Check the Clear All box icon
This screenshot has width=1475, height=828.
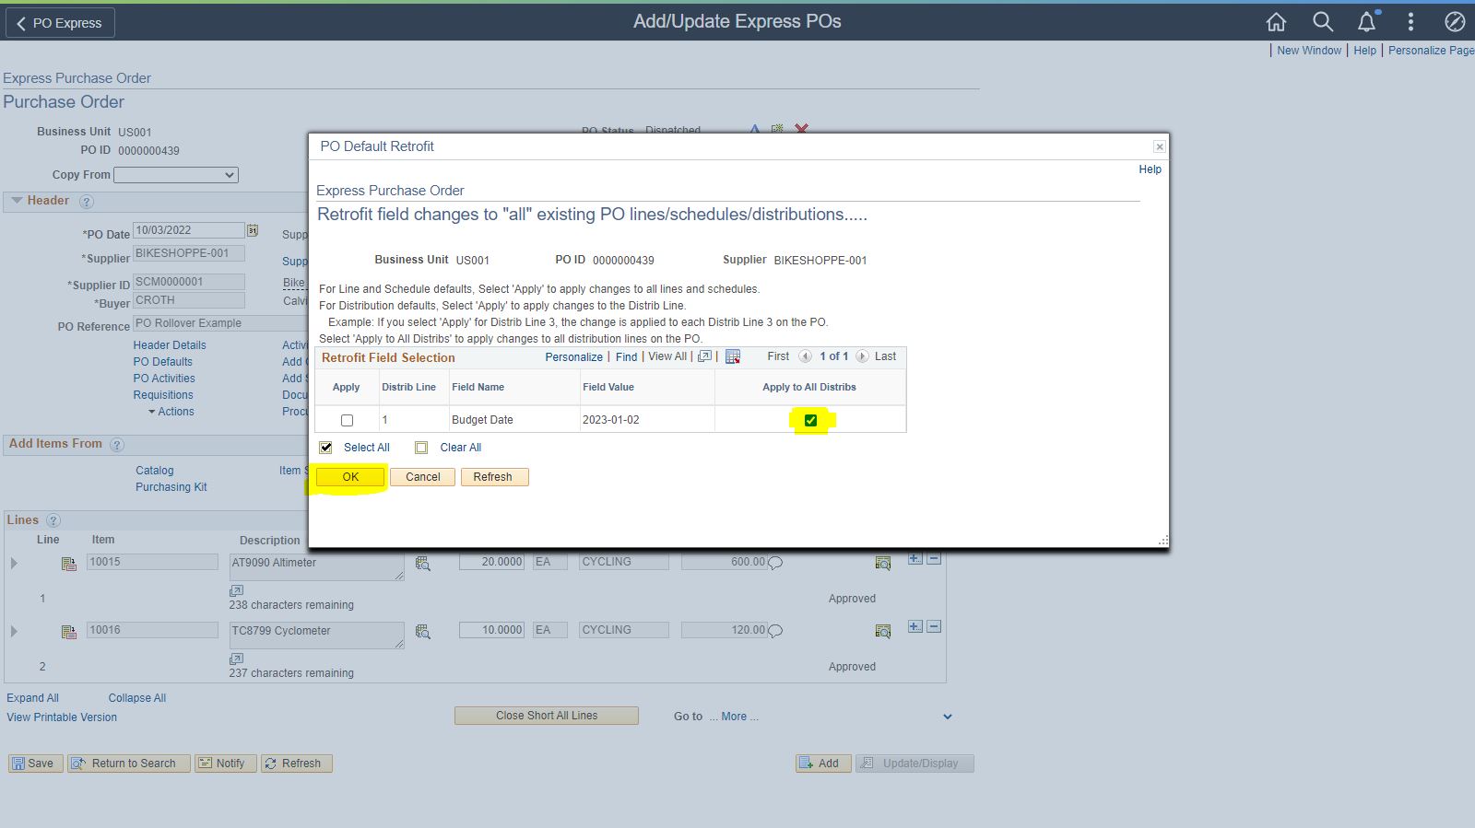421,448
